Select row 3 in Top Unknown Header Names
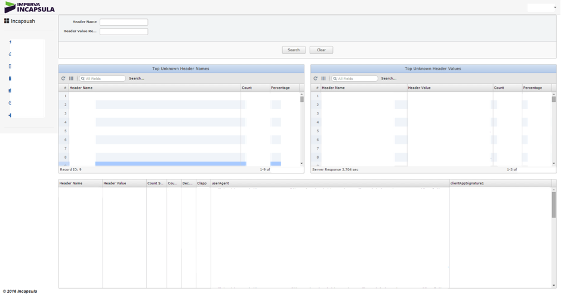The height and width of the screenshot is (297, 561). pyautogui.click(x=179, y=113)
